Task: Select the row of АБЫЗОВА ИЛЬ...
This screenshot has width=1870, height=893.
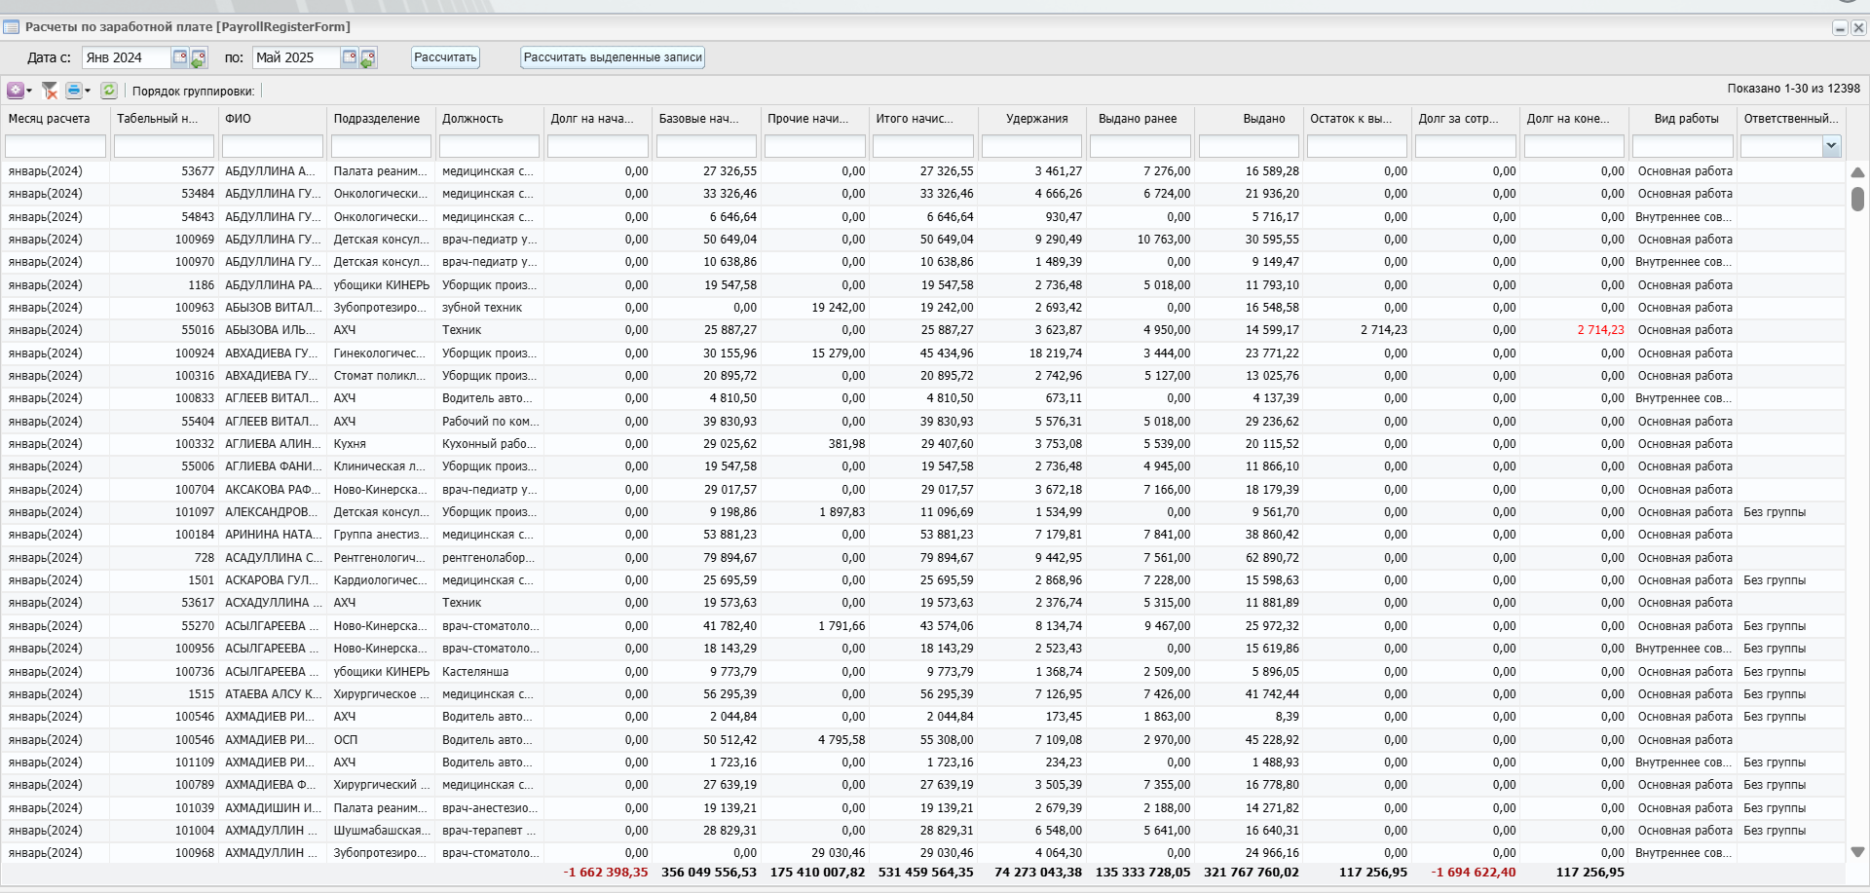Action: 923,330
